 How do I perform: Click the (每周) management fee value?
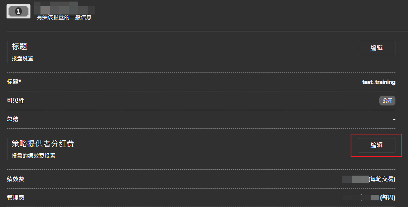coord(369,198)
